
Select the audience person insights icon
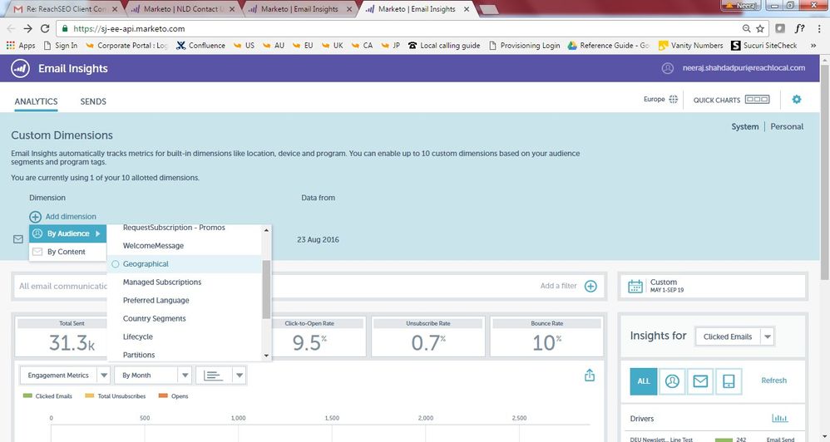(x=672, y=381)
